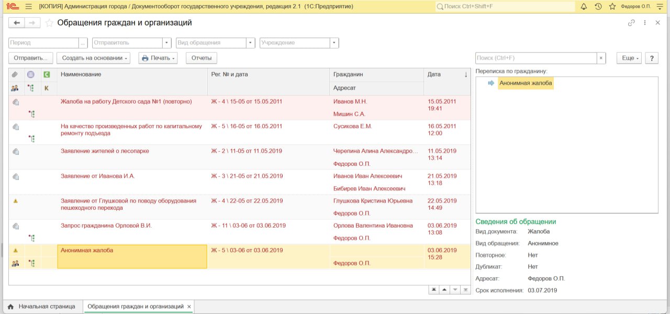The image size is (670, 314).
Task: Add this form to favorites star
Action: point(49,23)
